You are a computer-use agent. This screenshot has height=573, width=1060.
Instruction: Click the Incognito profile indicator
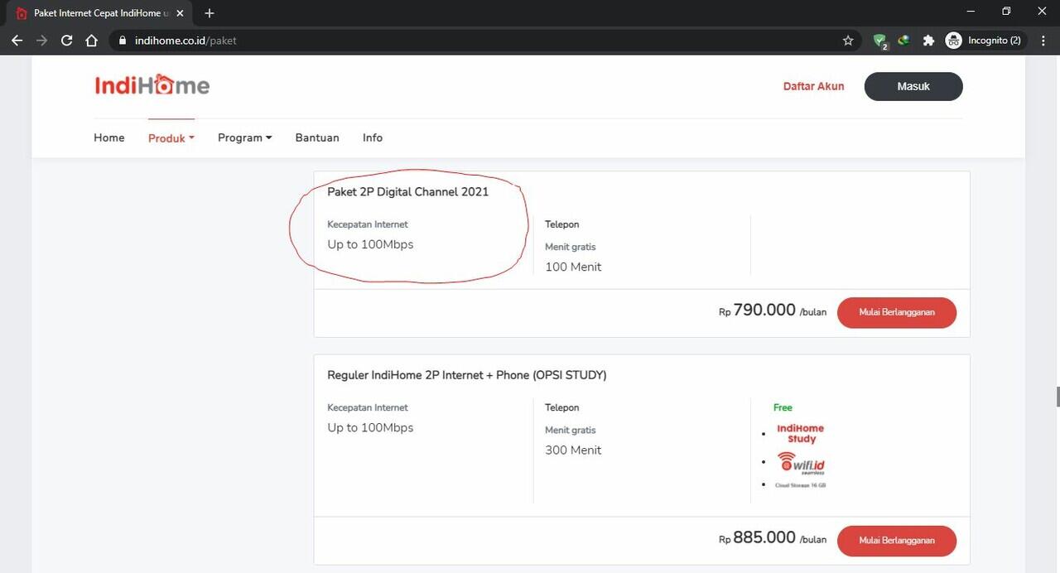click(984, 41)
